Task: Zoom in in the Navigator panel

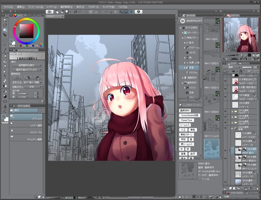Action: [x=246, y=55]
